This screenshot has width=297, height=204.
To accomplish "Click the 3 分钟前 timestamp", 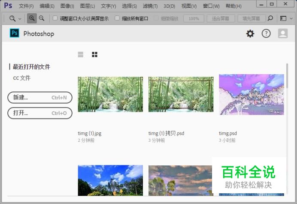I will point(157,140).
